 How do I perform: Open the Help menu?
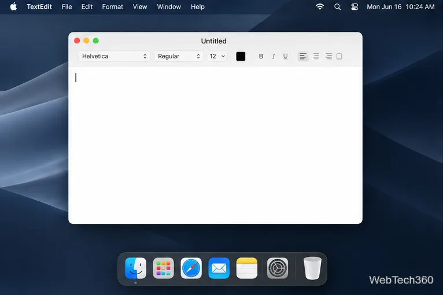[197, 7]
